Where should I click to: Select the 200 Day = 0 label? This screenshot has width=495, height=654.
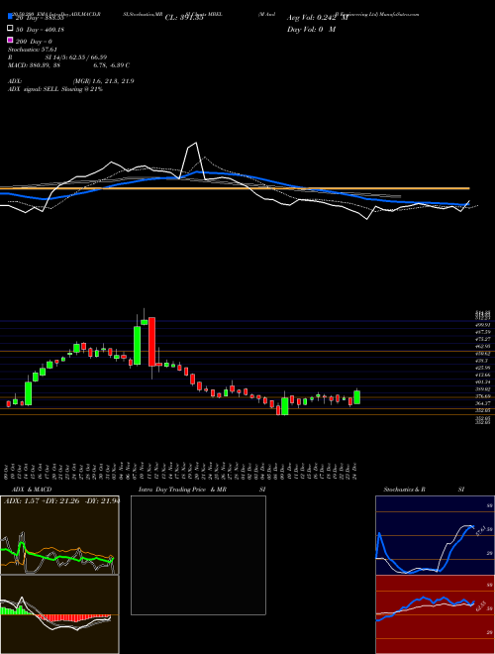coord(35,42)
